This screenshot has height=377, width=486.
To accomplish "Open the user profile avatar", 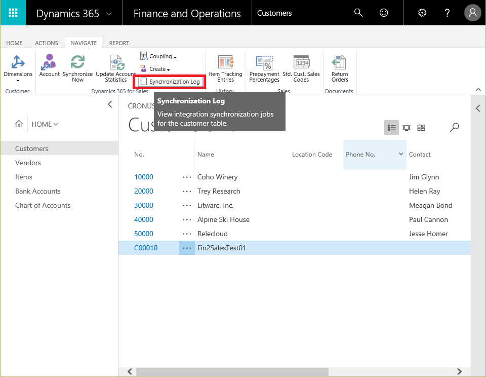I will coord(472,13).
